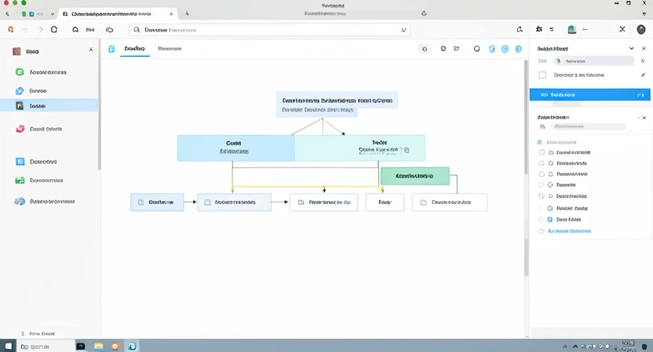Click the pink icon in left sidebar
653x352 pixels.
coord(20,129)
